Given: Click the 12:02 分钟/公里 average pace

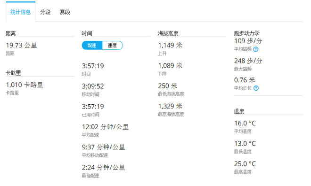Looking at the screenshot, I should [x=106, y=127].
